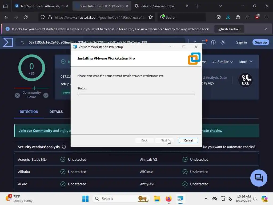The height and width of the screenshot is (205, 273).
Task: Open the VirusTotal chat bubble
Action: [x=259, y=178]
